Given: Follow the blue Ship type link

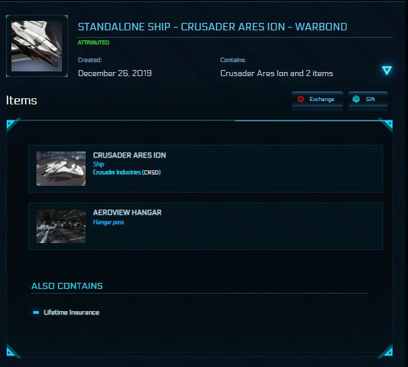Looking at the screenshot, I should tap(98, 164).
